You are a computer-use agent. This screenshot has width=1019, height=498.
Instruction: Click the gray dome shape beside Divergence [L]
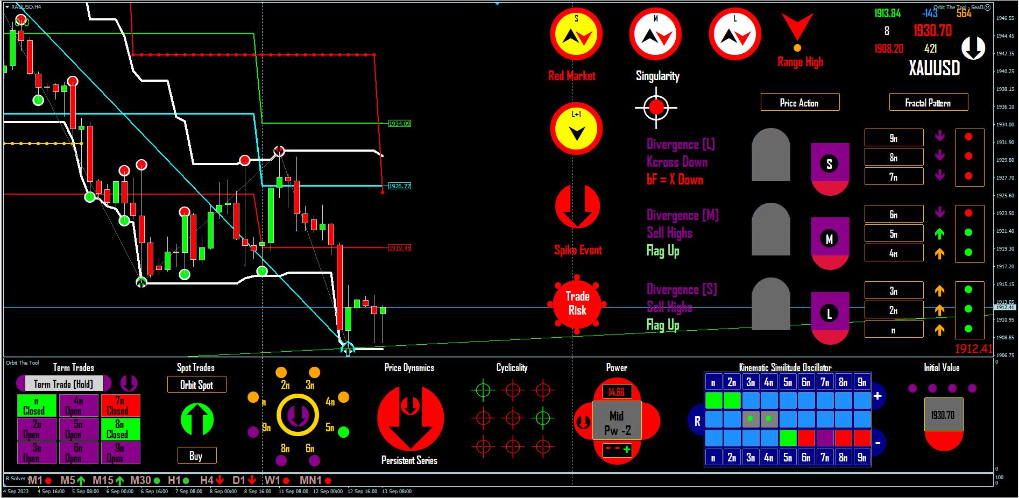(771, 154)
